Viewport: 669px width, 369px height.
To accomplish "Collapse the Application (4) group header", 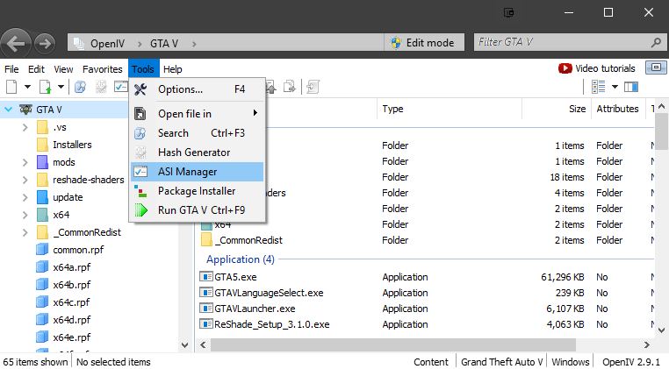I will pos(241,259).
